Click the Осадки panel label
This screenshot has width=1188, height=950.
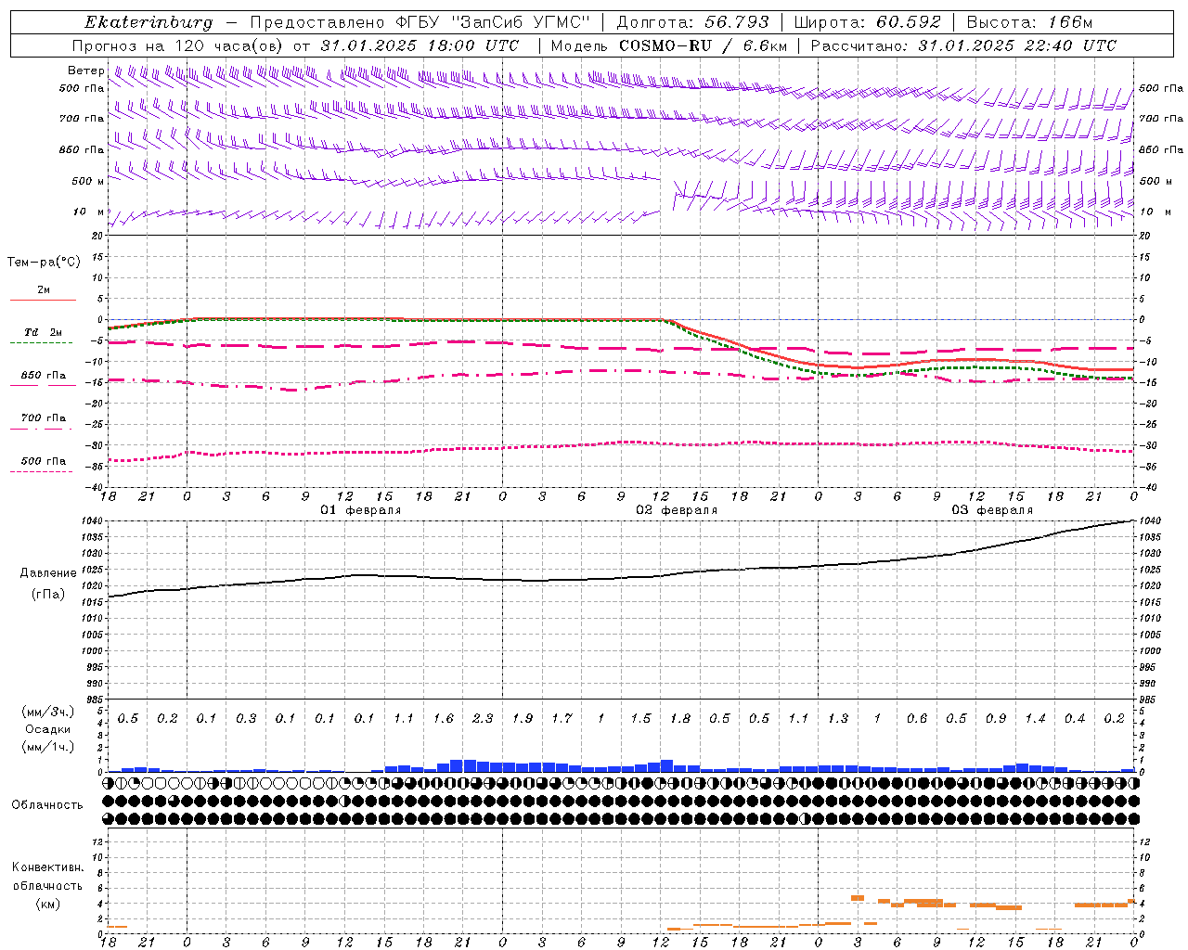point(48,729)
